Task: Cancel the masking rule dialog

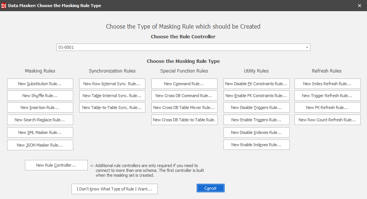Action: (x=210, y=188)
